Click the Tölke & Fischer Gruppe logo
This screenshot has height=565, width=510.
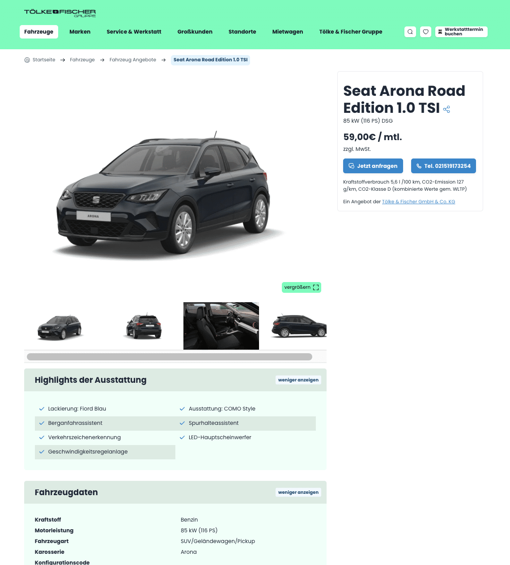click(60, 13)
